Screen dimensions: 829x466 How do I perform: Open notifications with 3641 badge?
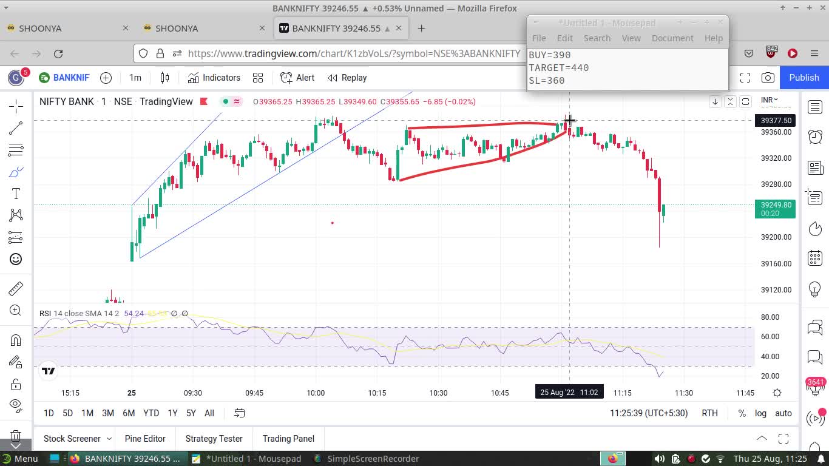click(x=815, y=387)
